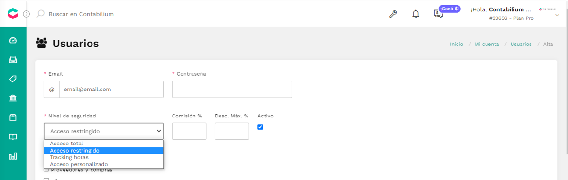Open the account menu chevron

[x=557, y=15]
